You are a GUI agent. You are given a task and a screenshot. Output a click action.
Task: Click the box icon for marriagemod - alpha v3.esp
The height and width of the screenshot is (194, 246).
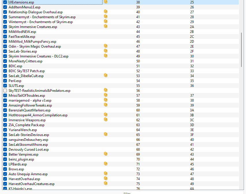click(x=106, y=100)
